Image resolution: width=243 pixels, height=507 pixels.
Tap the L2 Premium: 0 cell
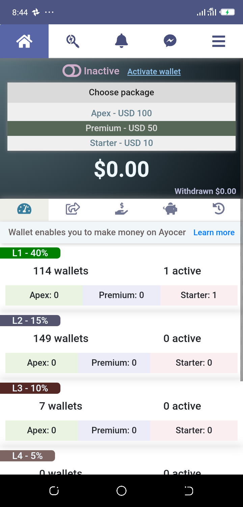click(114, 363)
